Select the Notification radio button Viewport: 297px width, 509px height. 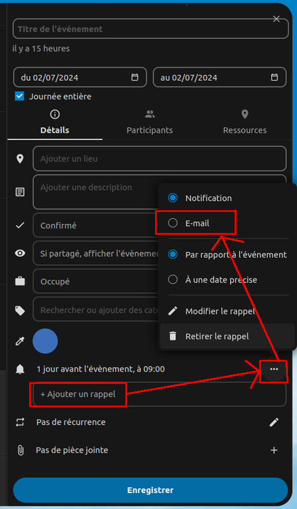click(173, 198)
